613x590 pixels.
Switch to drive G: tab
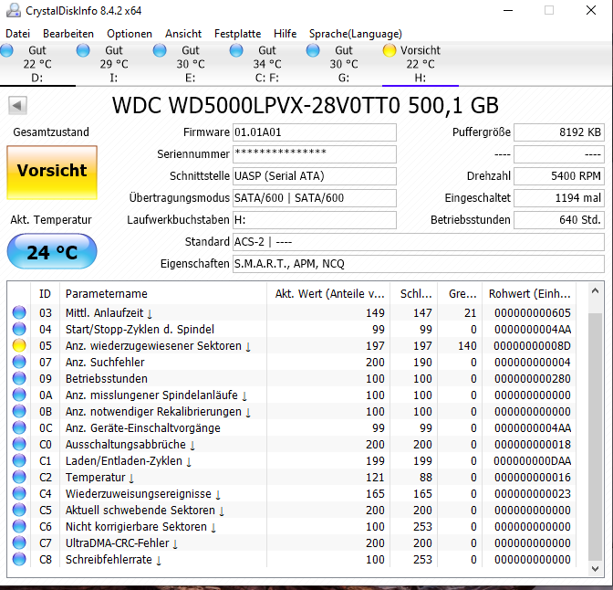pyautogui.click(x=344, y=64)
